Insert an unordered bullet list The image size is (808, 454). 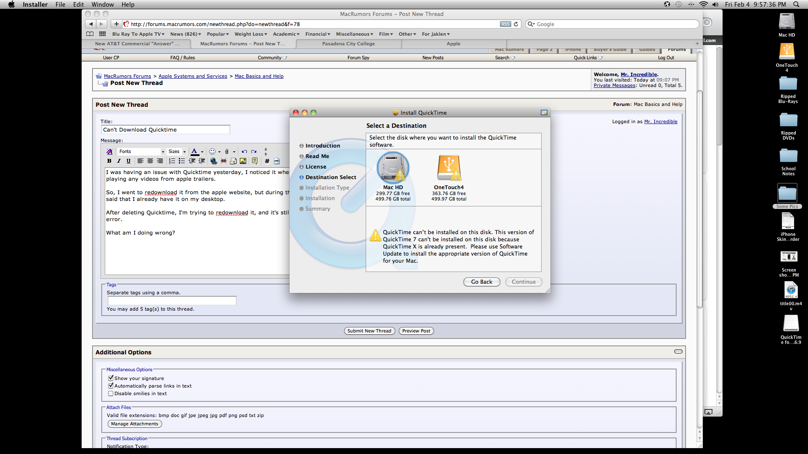click(182, 161)
